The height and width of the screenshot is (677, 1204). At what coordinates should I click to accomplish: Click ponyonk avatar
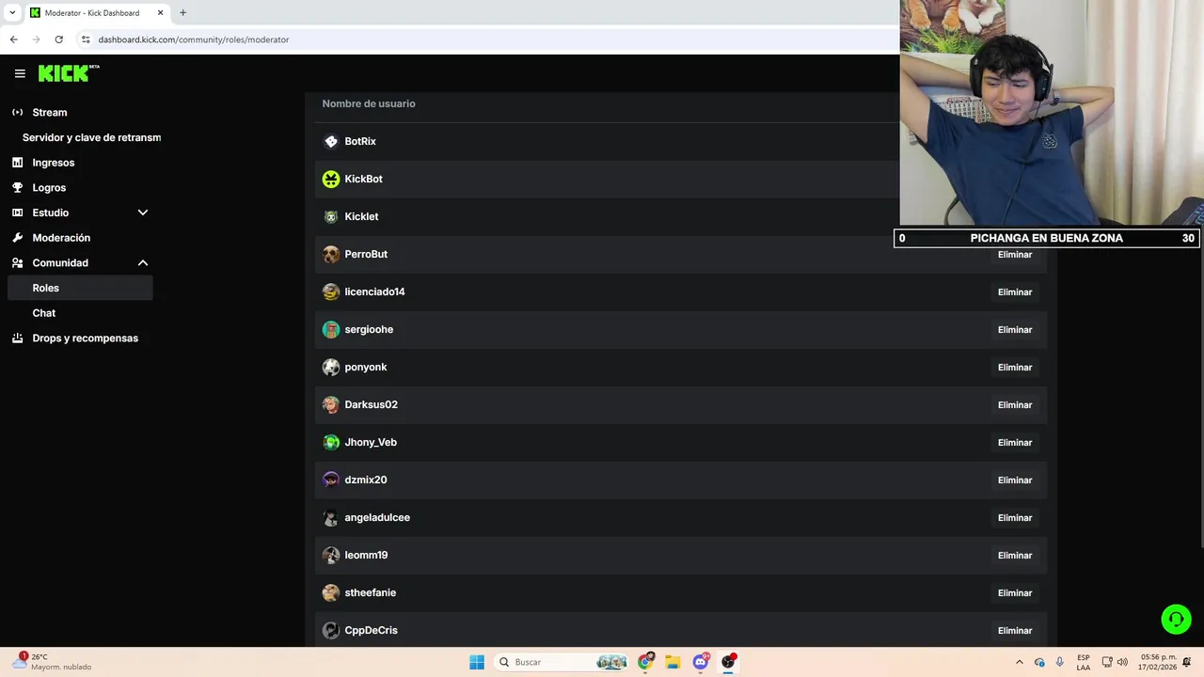(x=331, y=367)
